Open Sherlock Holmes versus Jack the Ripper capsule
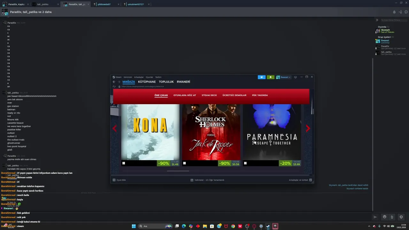The width and height of the screenshot is (409, 230). click(x=211, y=132)
